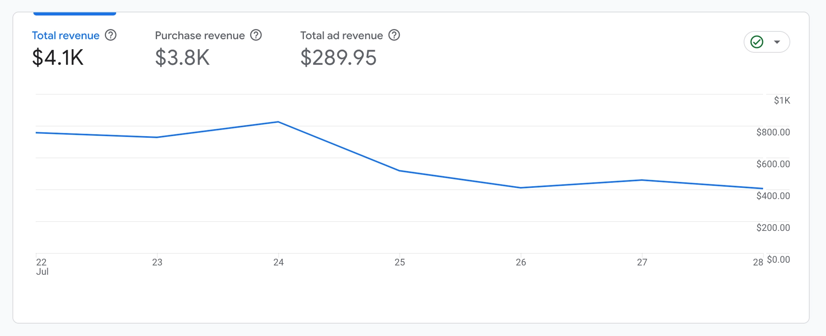This screenshot has width=826, height=336.
Task: Expand the dropdown arrow beside the green checkmark
Action: click(x=777, y=42)
